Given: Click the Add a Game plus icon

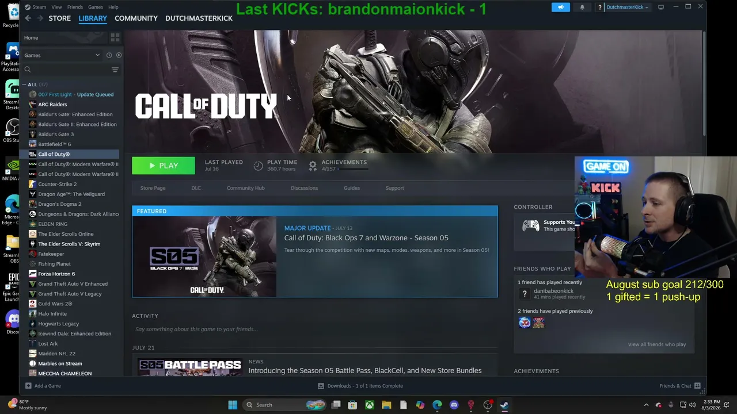Looking at the screenshot, I should click(x=28, y=386).
